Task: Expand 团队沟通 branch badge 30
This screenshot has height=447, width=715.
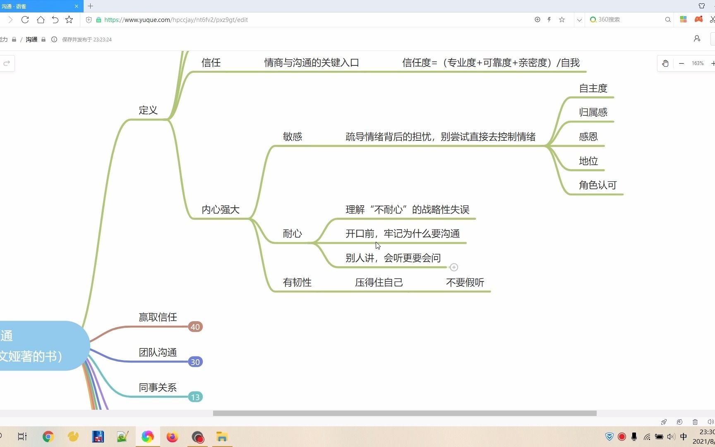Action: click(195, 362)
